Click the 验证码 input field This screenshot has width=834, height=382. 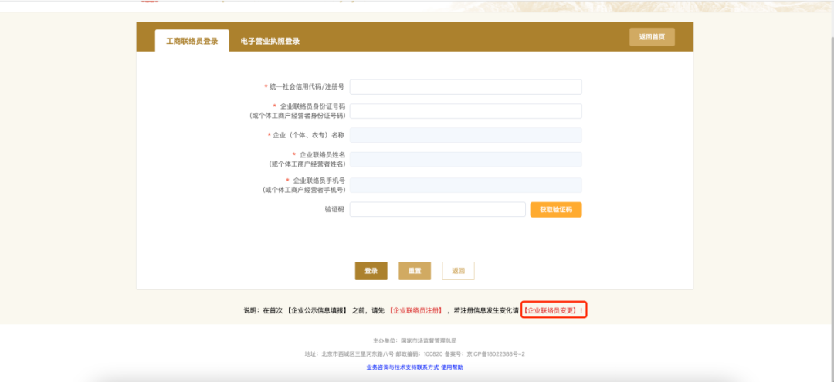click(437, 210)
